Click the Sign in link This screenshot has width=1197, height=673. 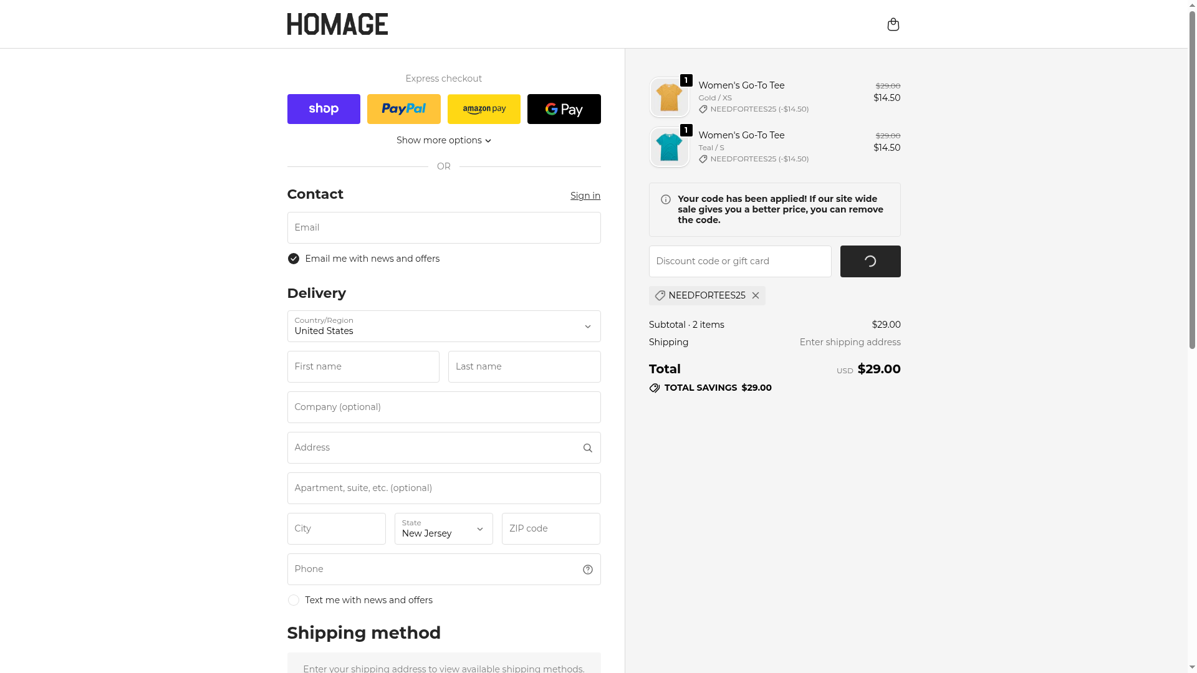pos(585,196)
